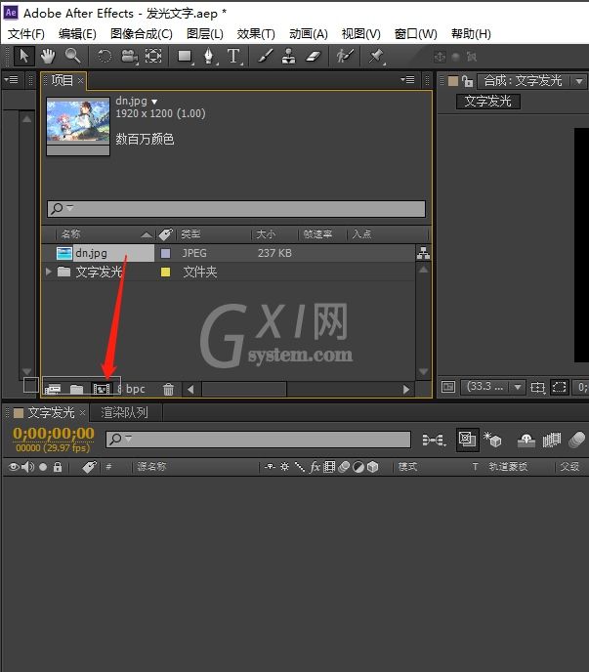
Task: Select the Rotation tool
Action: [x=105, y=56]
